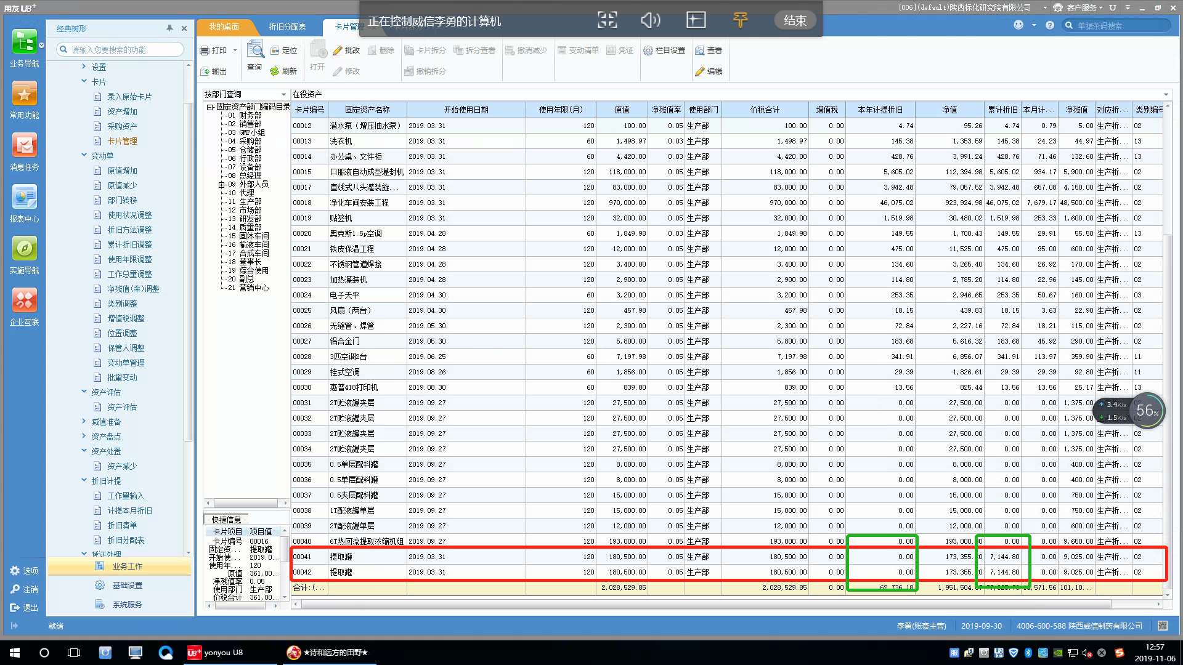The image size is (1183, 665).
Task: Select 资产增加 in tree
Action: coord(122,111)
